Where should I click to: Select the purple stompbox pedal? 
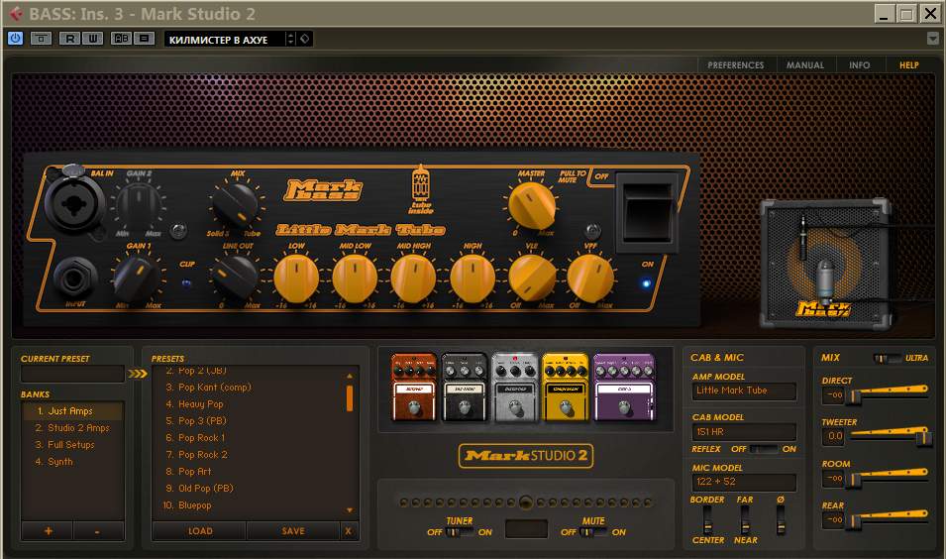[x=624, y=387]
